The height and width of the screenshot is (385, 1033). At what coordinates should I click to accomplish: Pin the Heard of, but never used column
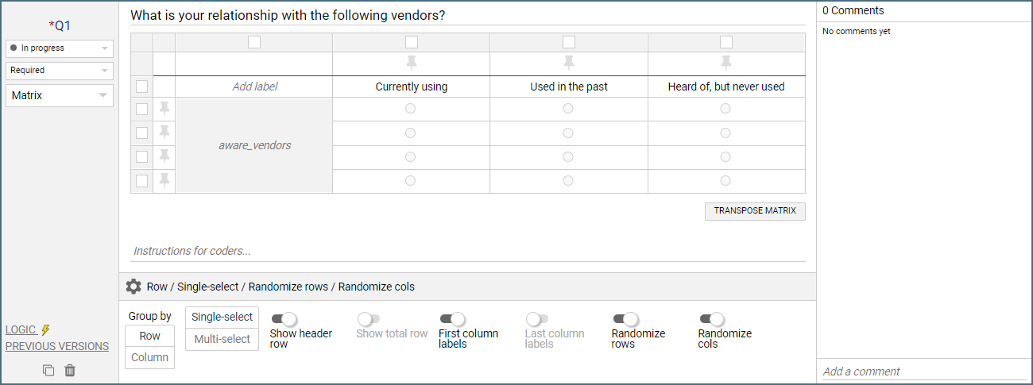click(725, 63)
